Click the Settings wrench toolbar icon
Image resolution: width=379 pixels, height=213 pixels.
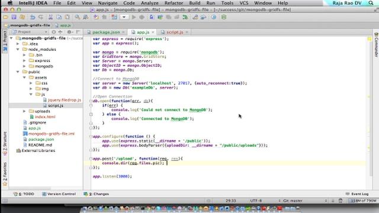click(x=195, y=17)
